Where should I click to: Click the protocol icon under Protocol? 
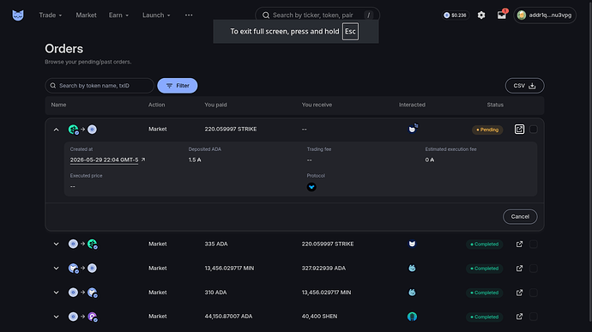311,187
